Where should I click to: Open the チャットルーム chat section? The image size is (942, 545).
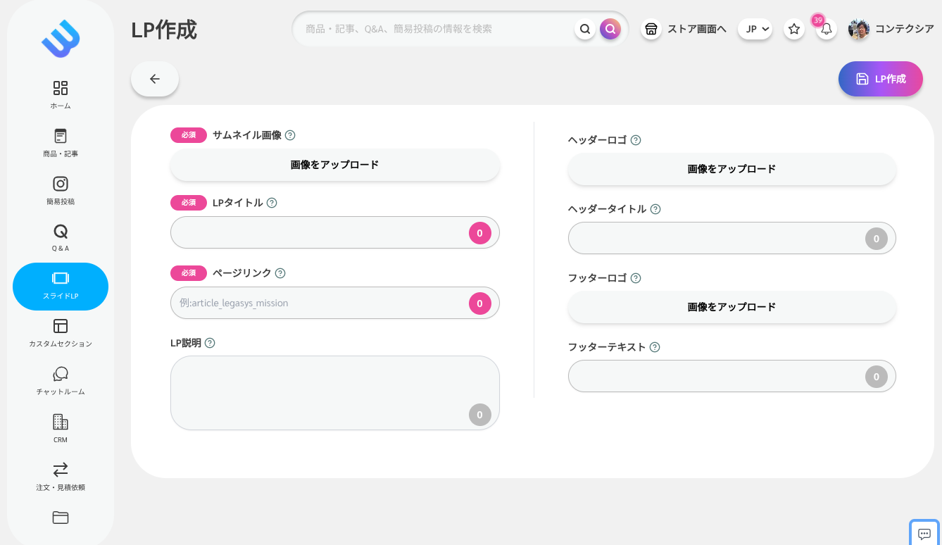[60, 379]
